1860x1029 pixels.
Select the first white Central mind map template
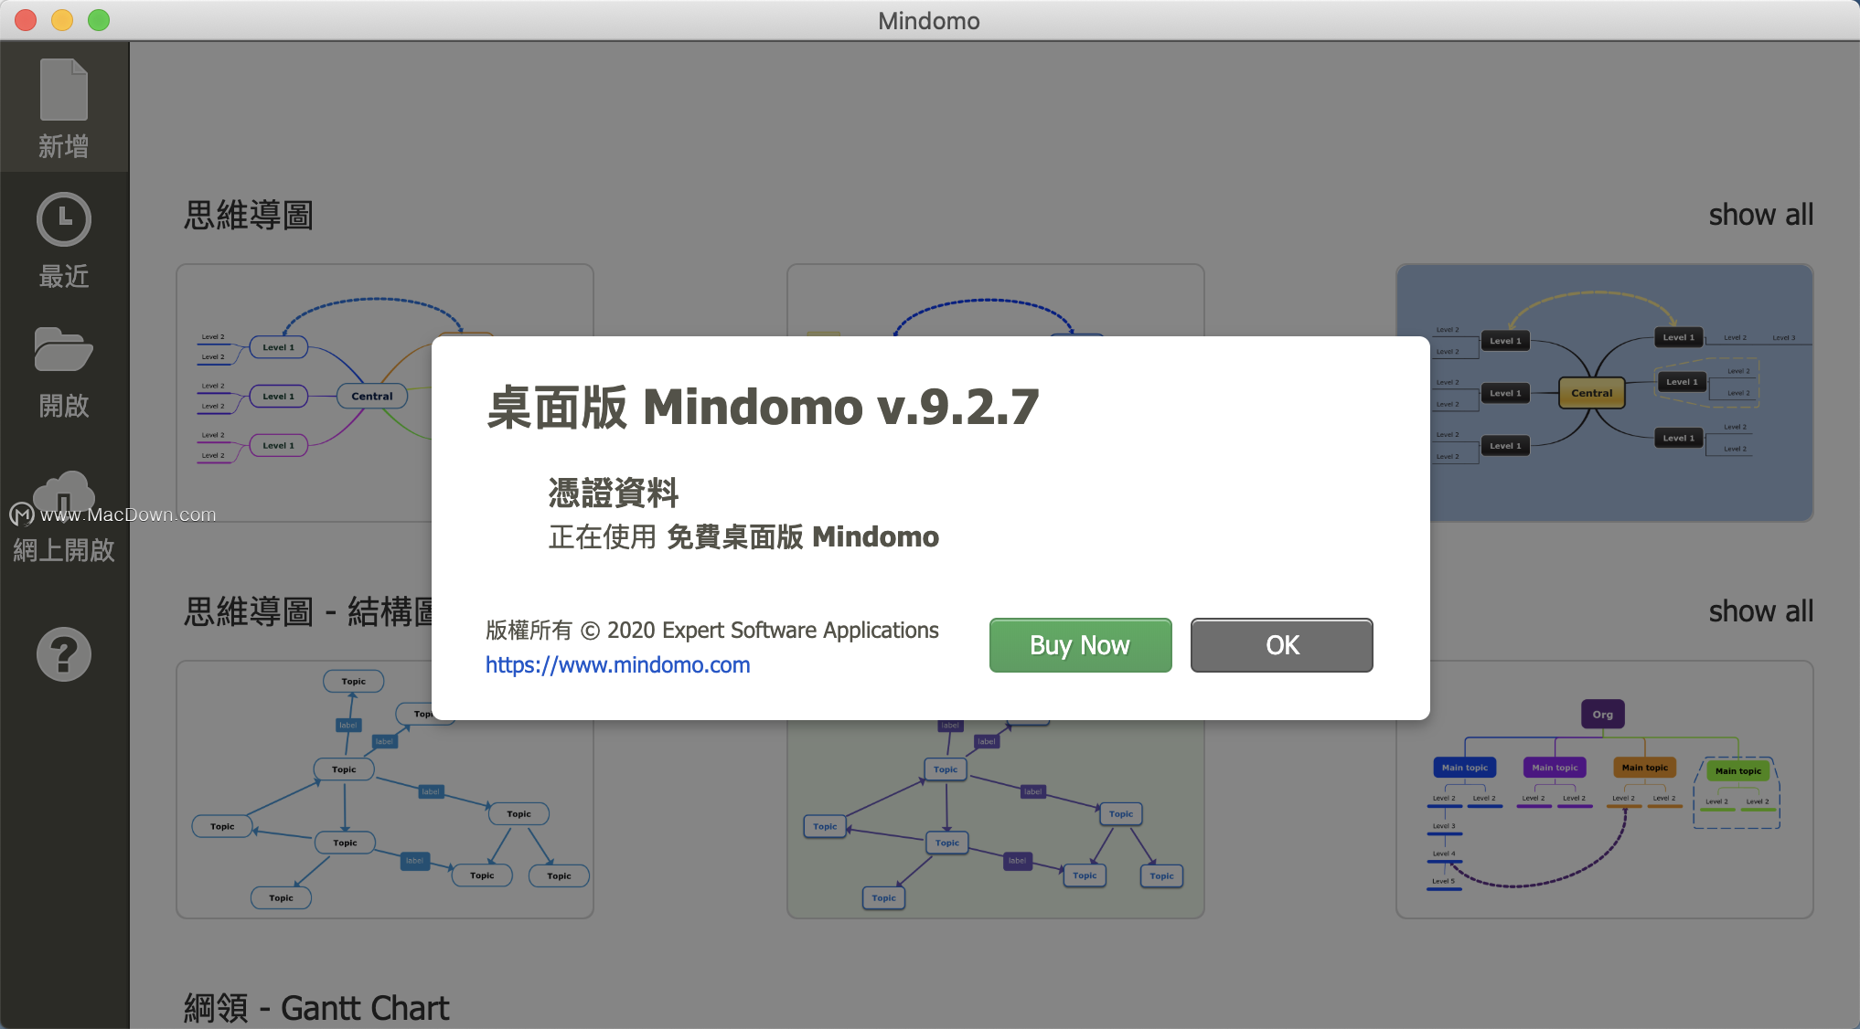[304, 393]
